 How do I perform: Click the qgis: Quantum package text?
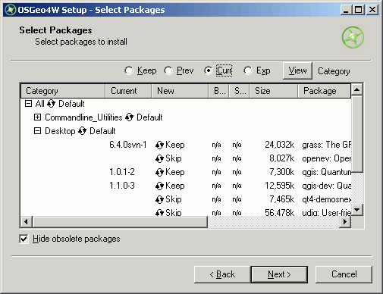(x=327, y=172)
